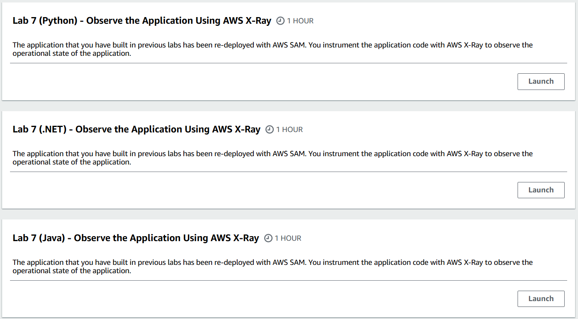Click the clock icon beside the Java lab title

tap(268, 238)
